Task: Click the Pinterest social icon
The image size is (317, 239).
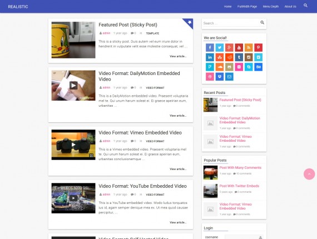Action: [x=259, y=48]
